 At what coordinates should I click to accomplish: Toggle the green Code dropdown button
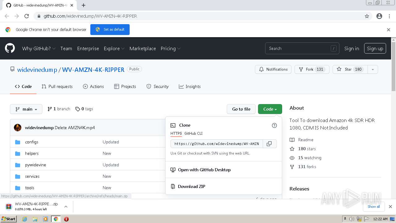pyautogui.click(x=270, y=109)
